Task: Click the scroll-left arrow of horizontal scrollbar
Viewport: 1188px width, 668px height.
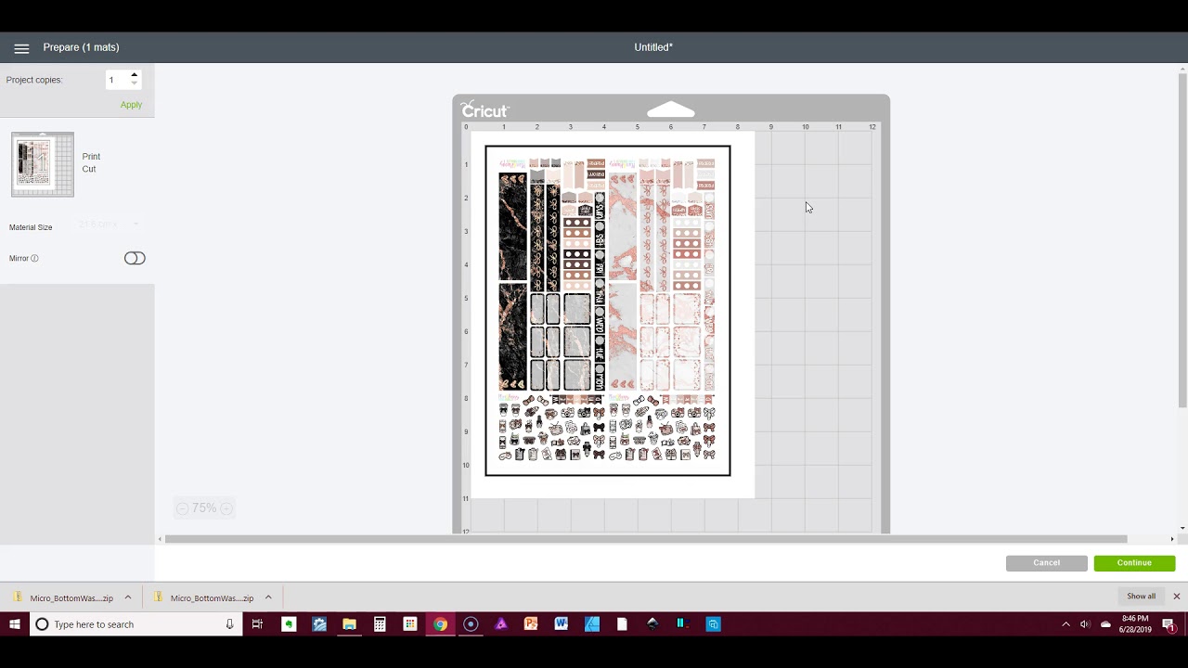Action: [x=160, y=539]
